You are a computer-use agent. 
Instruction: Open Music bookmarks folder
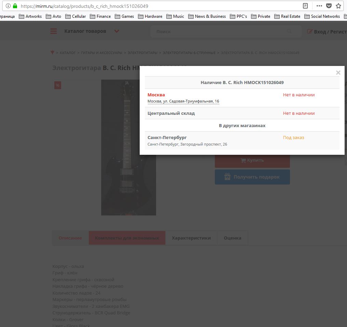175,16
